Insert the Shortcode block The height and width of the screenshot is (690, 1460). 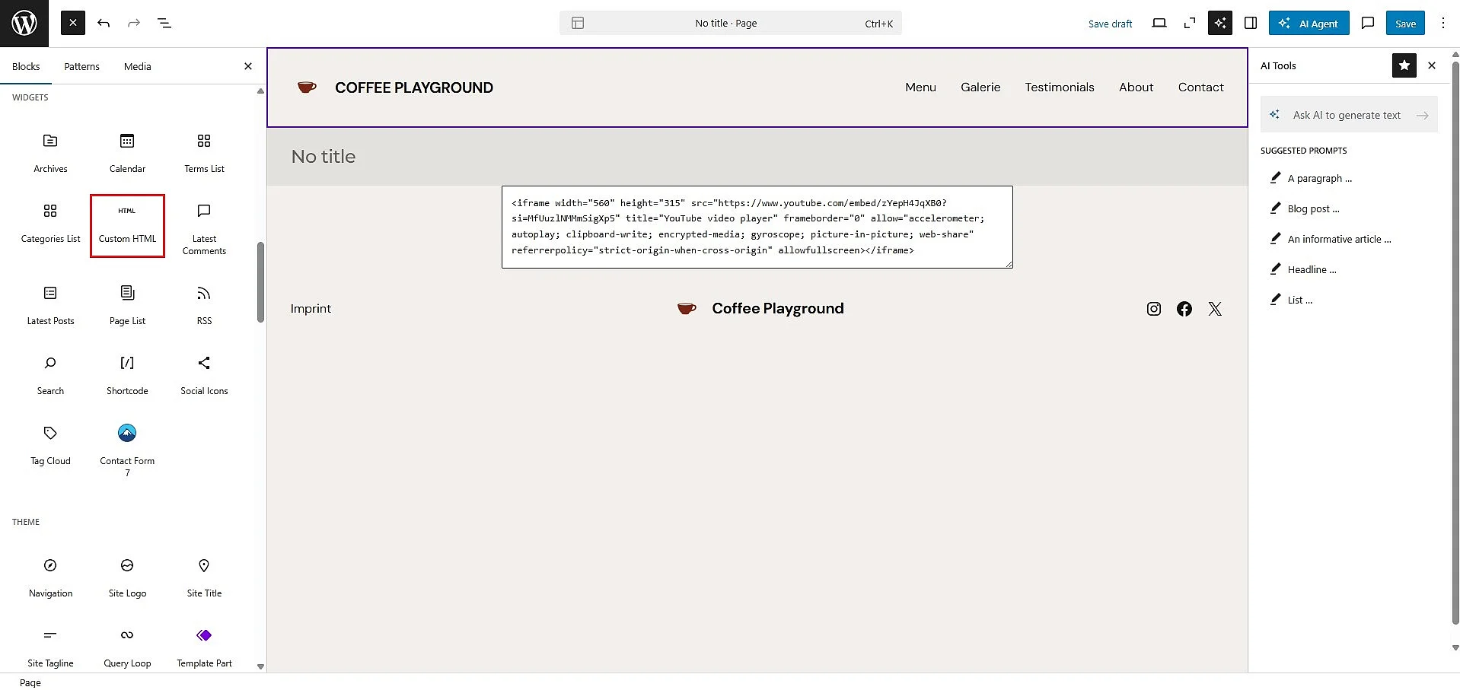point(127,374)
